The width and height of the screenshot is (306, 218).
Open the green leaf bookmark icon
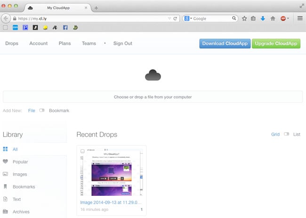click(x=75, y=27)
